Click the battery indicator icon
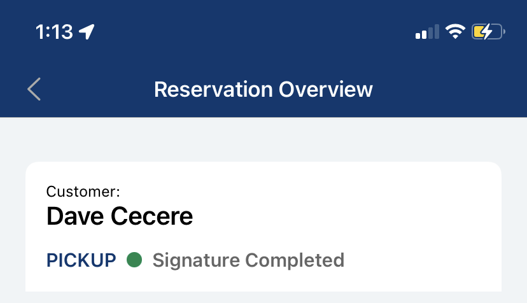527x303 pixels. pyautogui.click(x=488, y=32)
